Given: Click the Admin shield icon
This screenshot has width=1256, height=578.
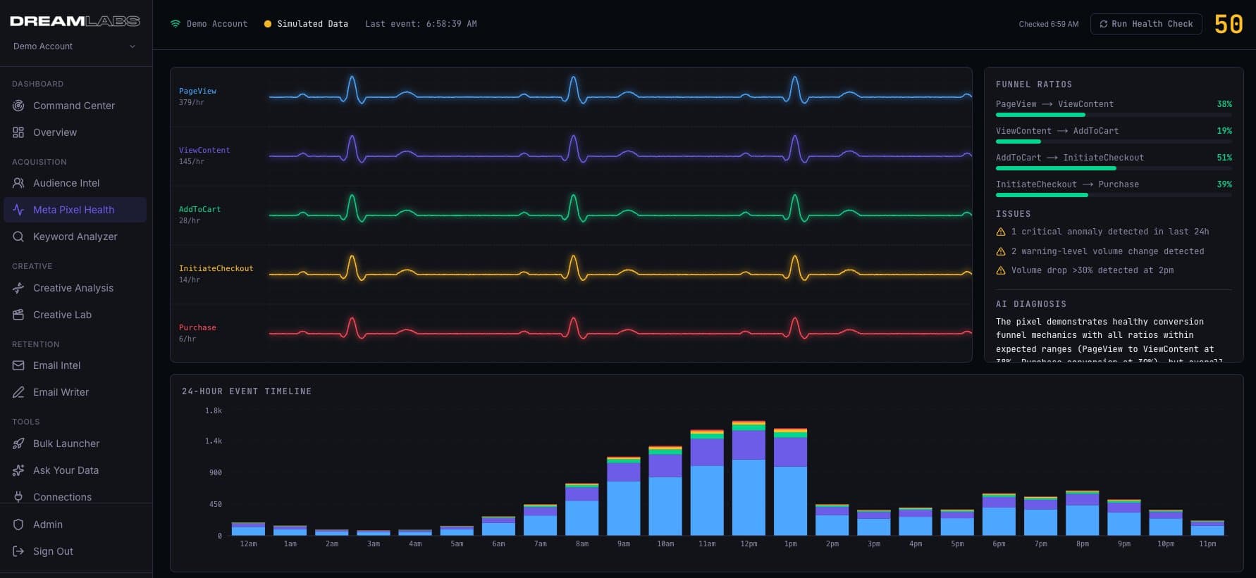Looking at the screenshot, I should [18, 524].
